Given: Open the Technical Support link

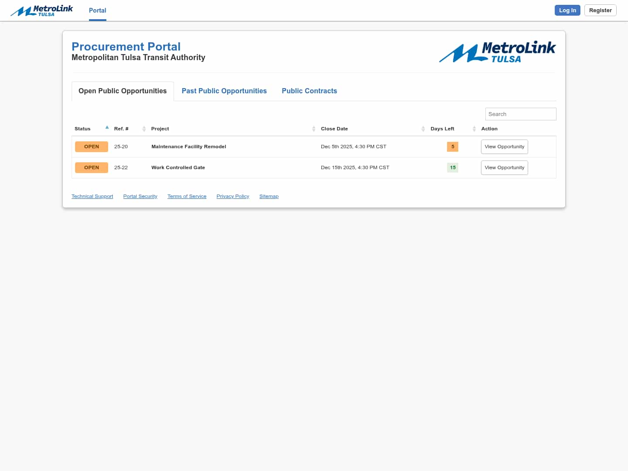Looking at the screenshot, I should point(92,196).
